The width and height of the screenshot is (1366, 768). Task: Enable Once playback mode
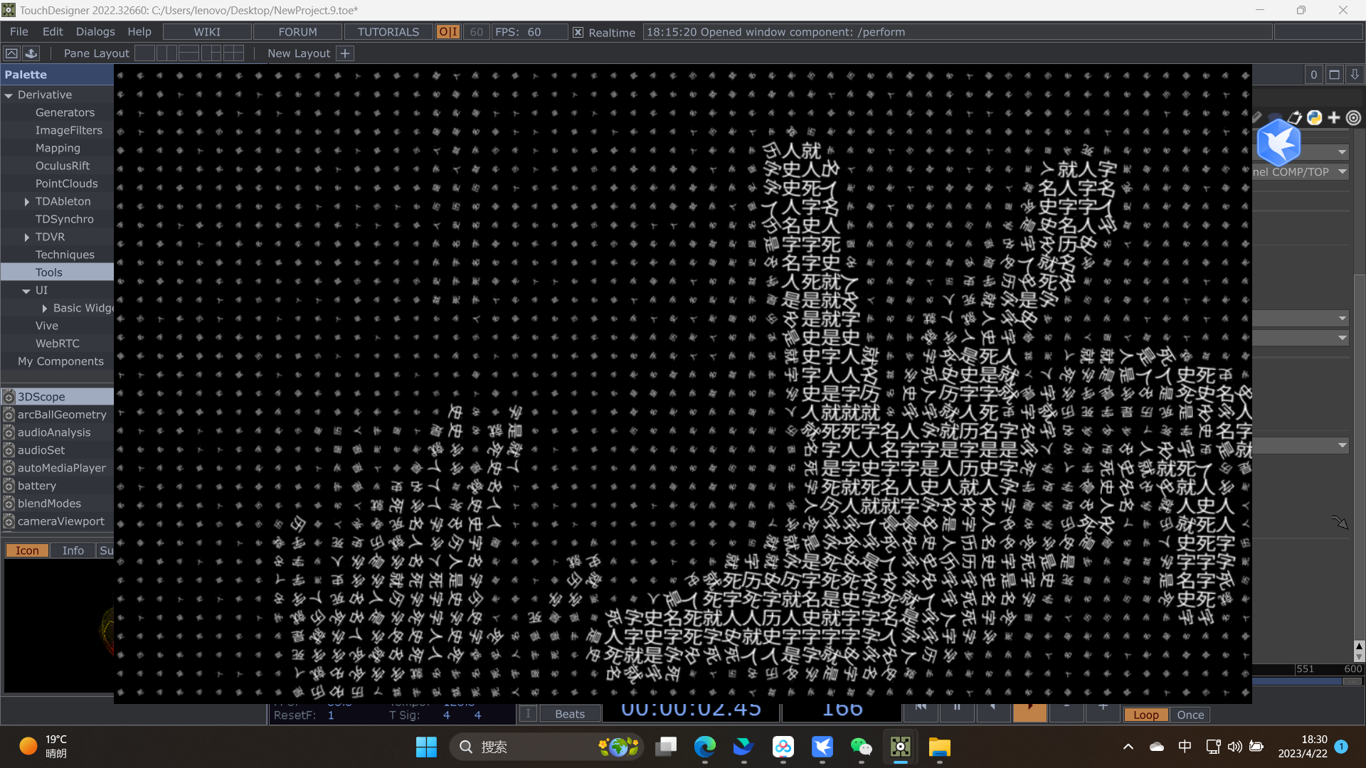pyautogui.click(x=1190, y=715)
